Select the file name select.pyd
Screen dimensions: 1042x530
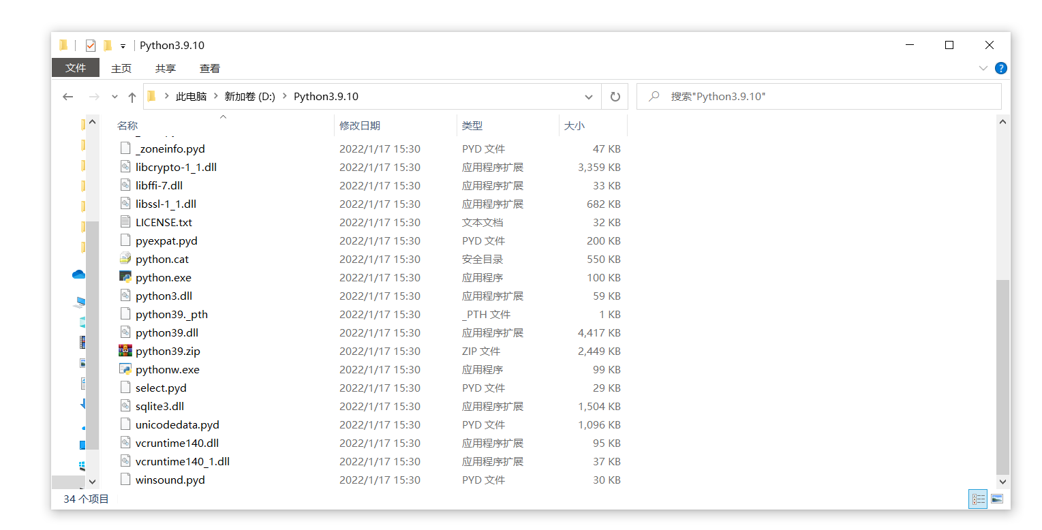pos(161,388)
